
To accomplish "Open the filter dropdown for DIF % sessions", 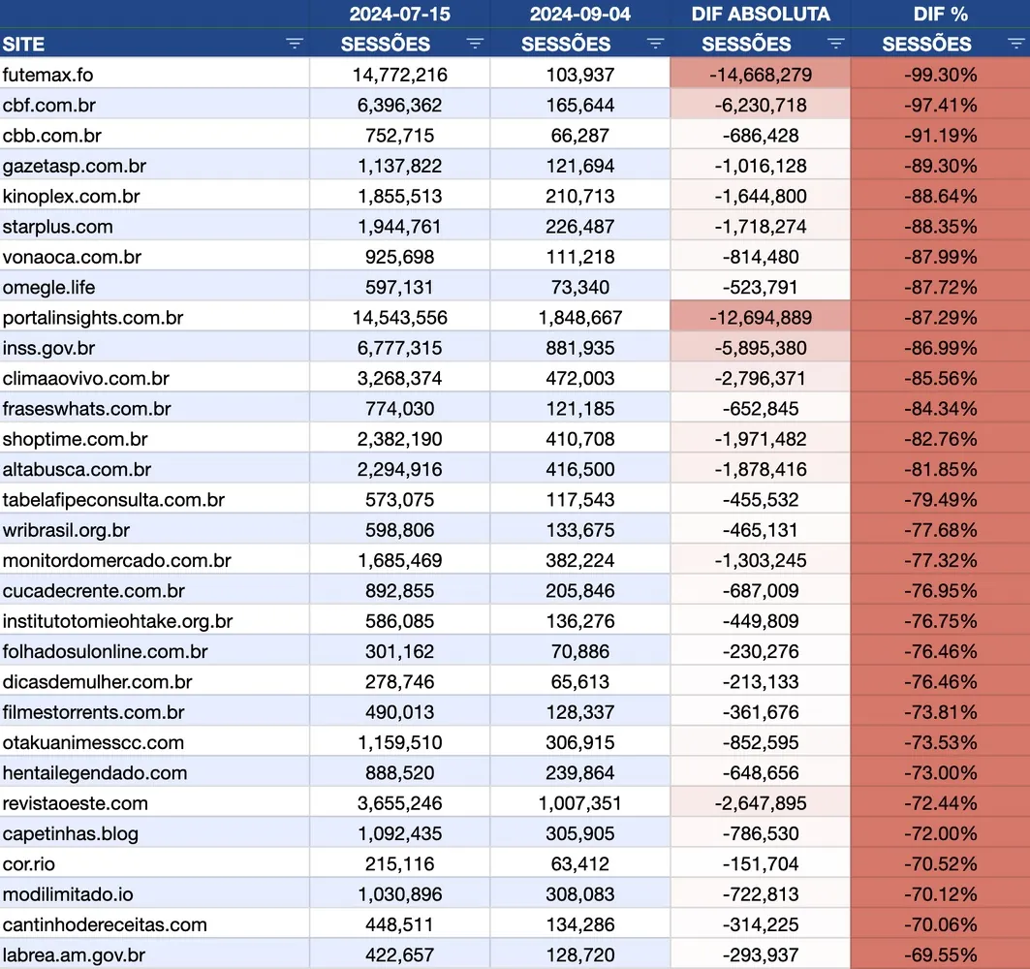I will tap(1015, 44).
